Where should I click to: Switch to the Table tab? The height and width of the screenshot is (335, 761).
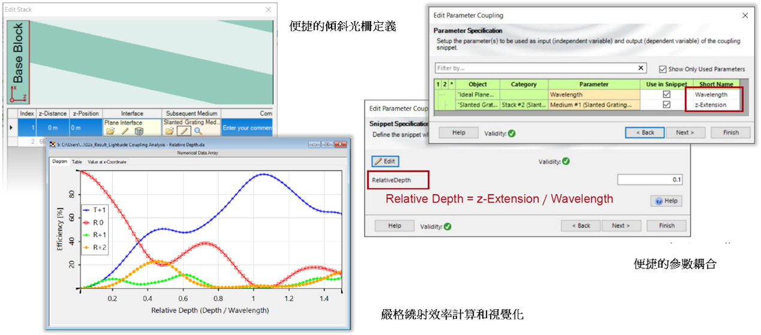77,162
